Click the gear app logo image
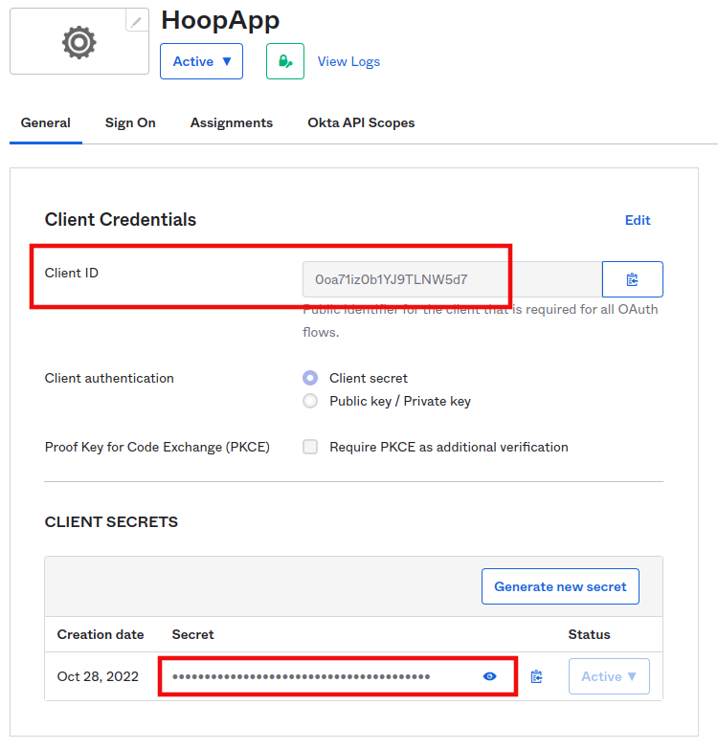 pyautogui.click(x=79, y=42)
